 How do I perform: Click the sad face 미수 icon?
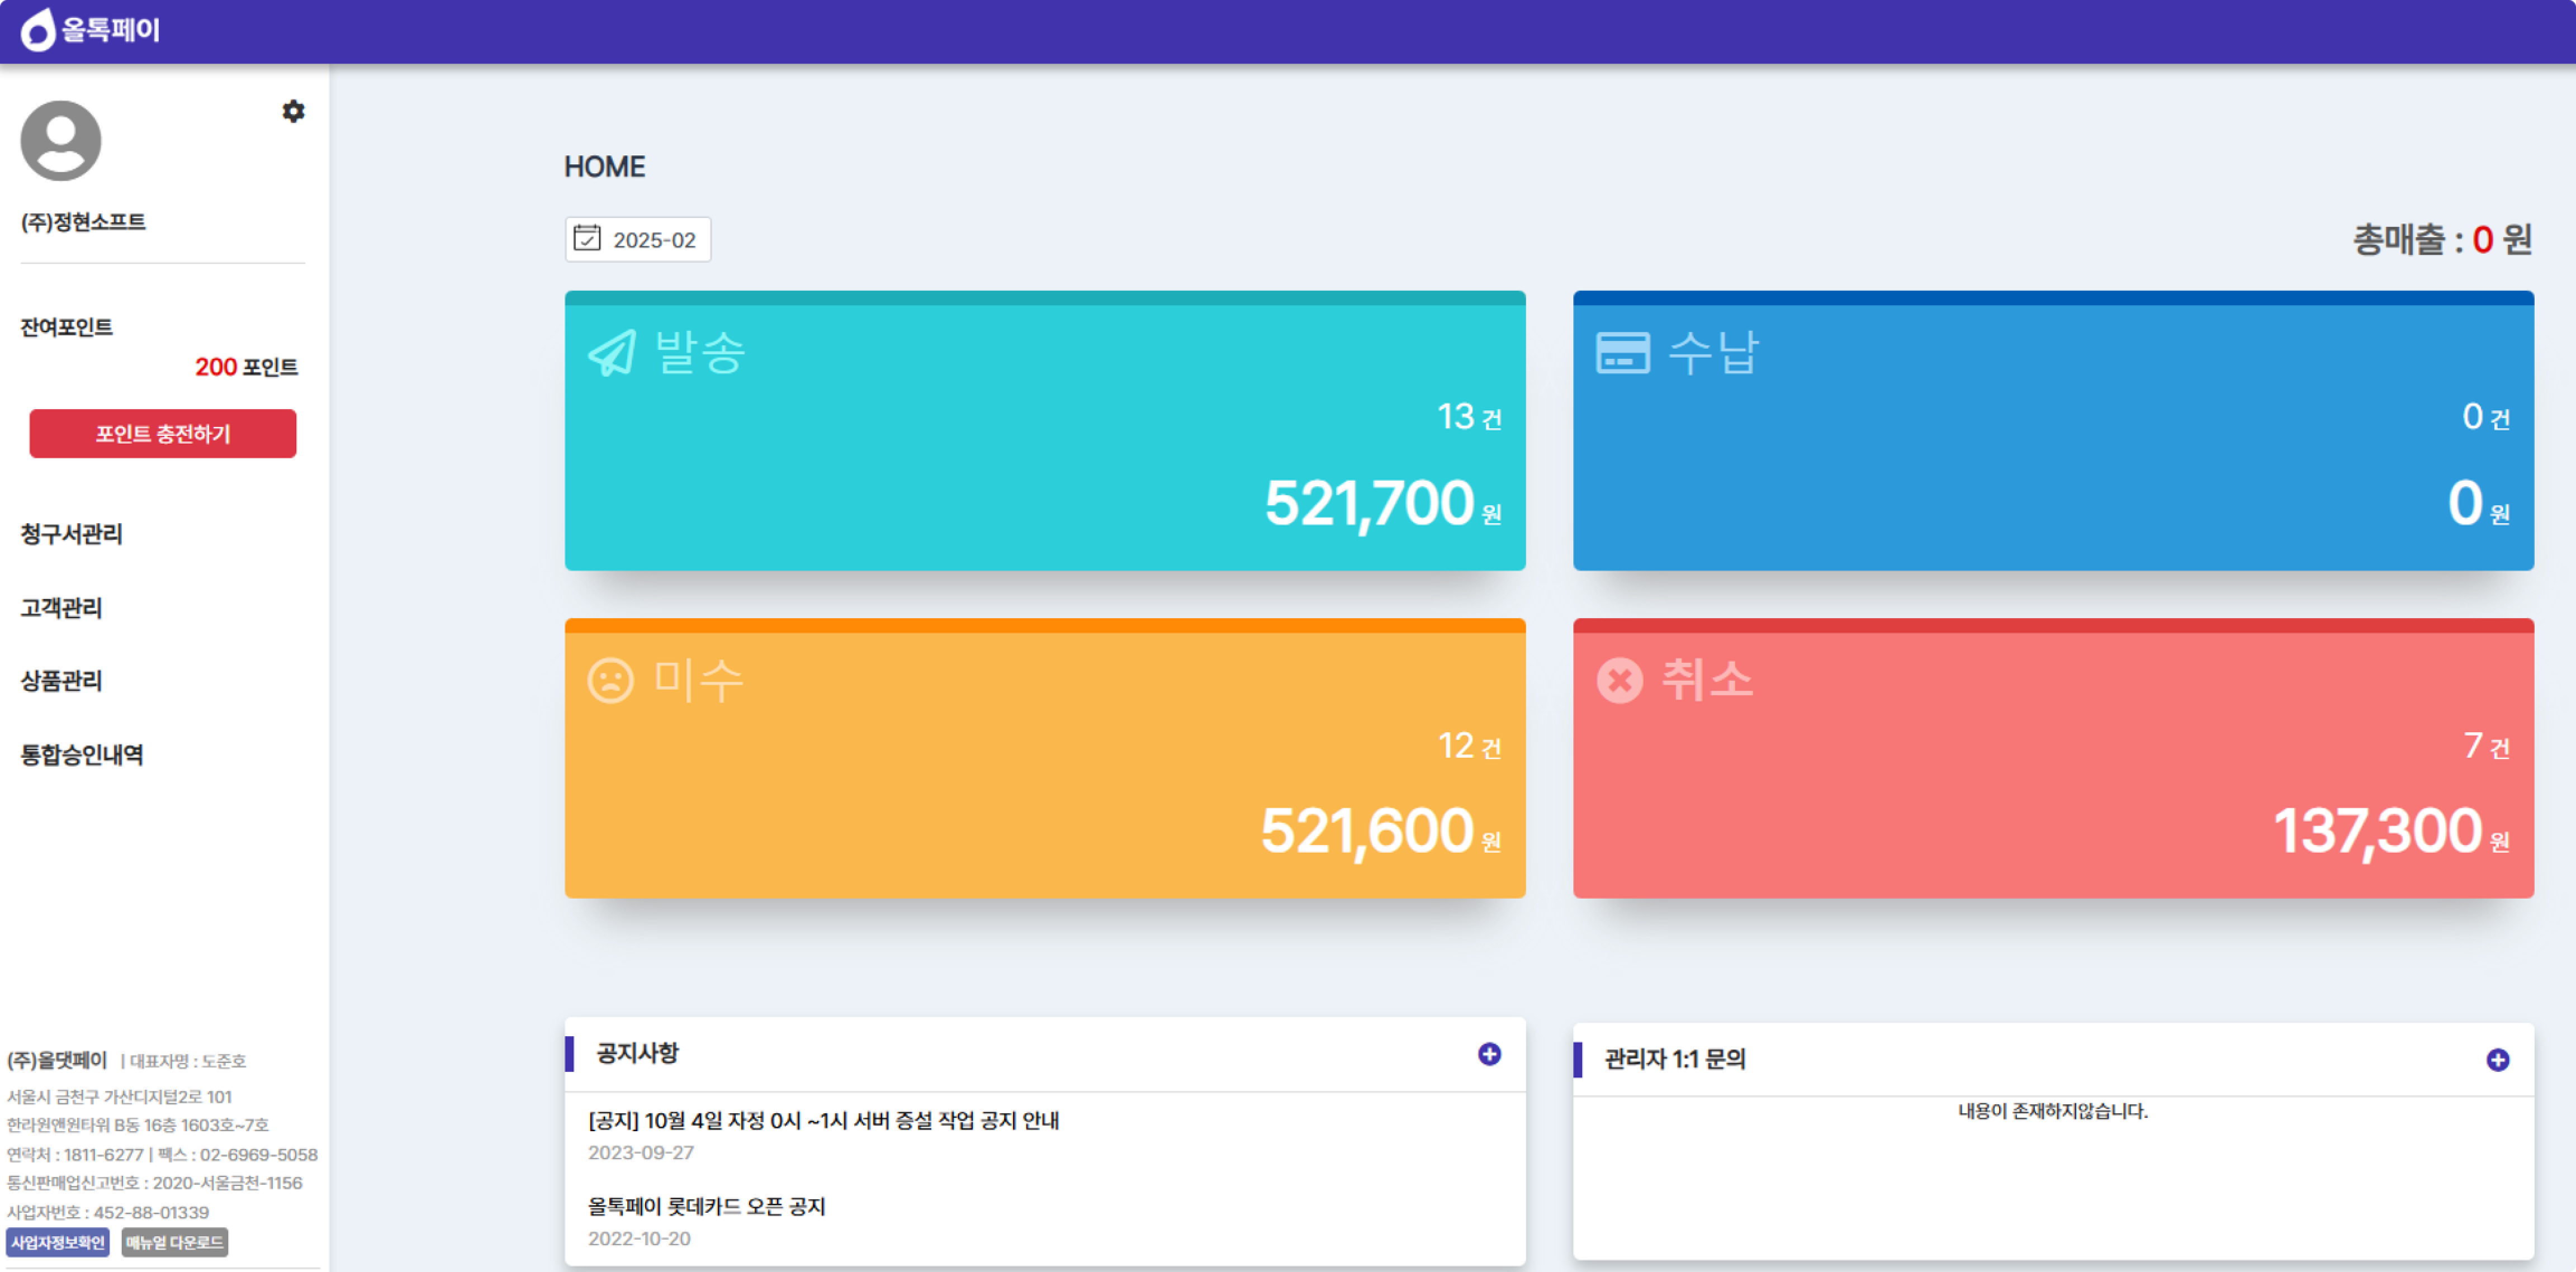(610, 681)
